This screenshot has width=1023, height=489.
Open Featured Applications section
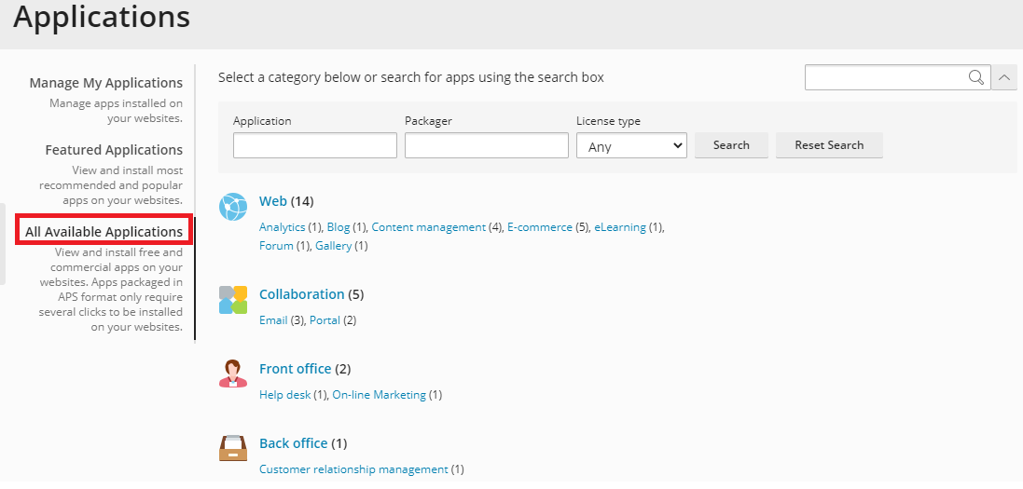pyautogui.click(x=114, y=150)
